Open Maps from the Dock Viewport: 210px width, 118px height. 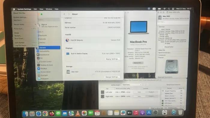(71, 114)
